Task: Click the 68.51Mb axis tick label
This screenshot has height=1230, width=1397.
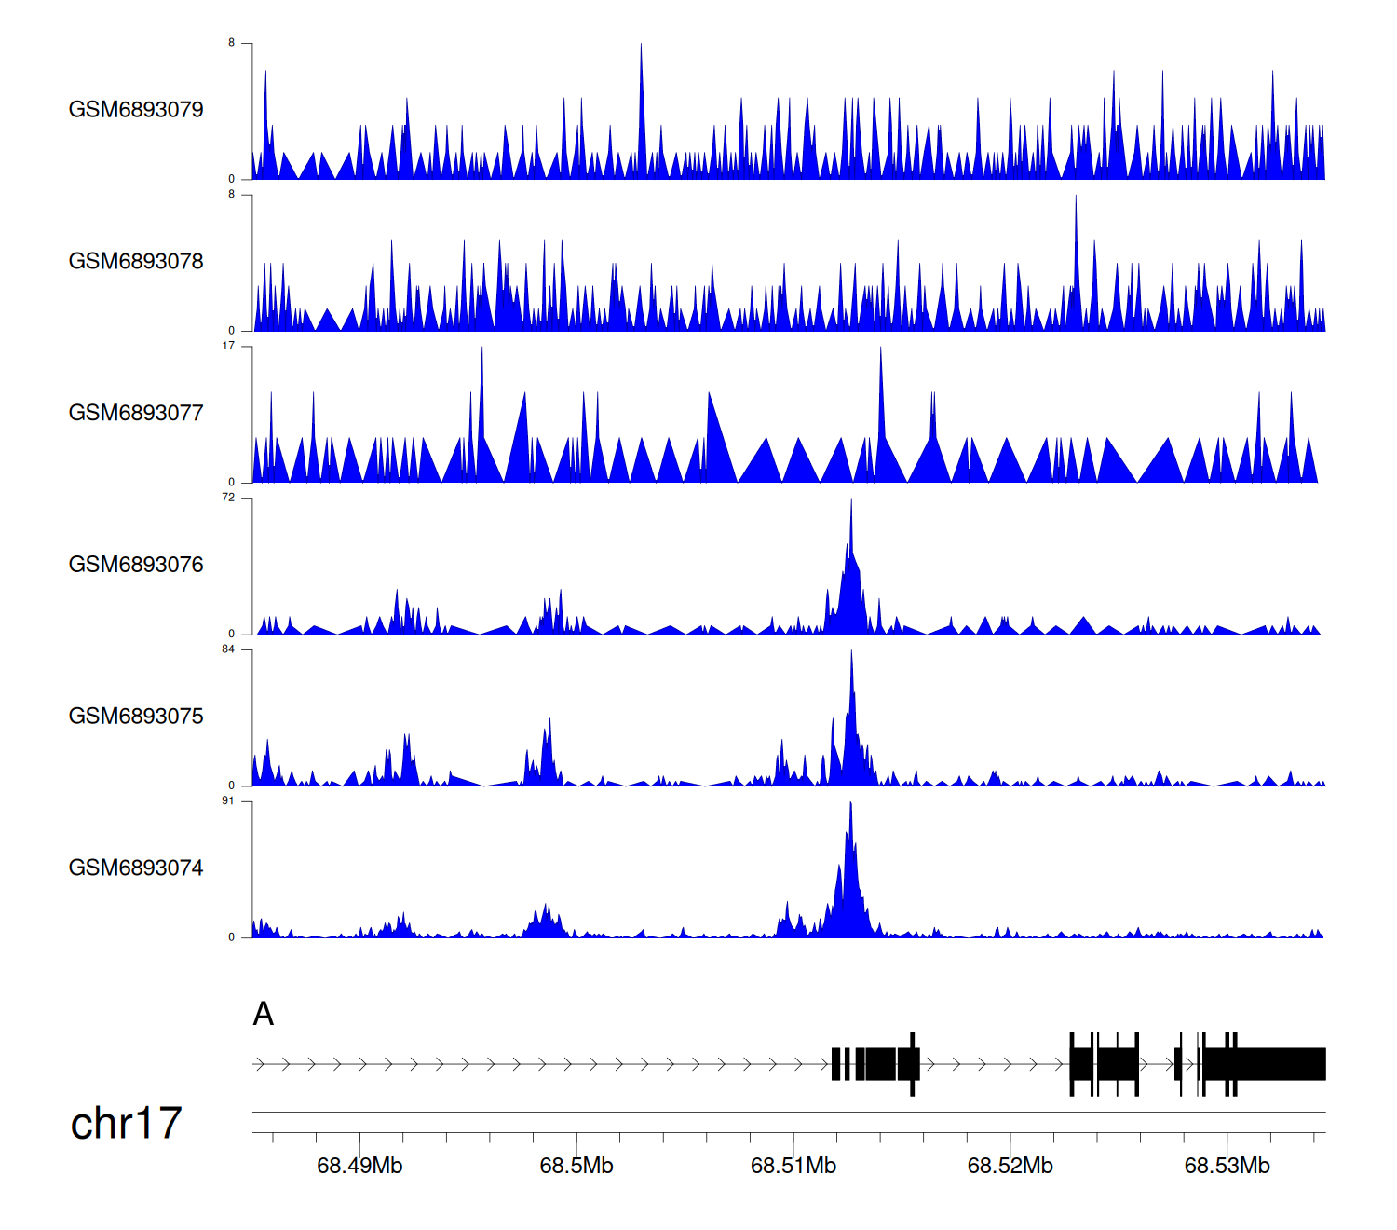Action: [x=793, y=1166]
